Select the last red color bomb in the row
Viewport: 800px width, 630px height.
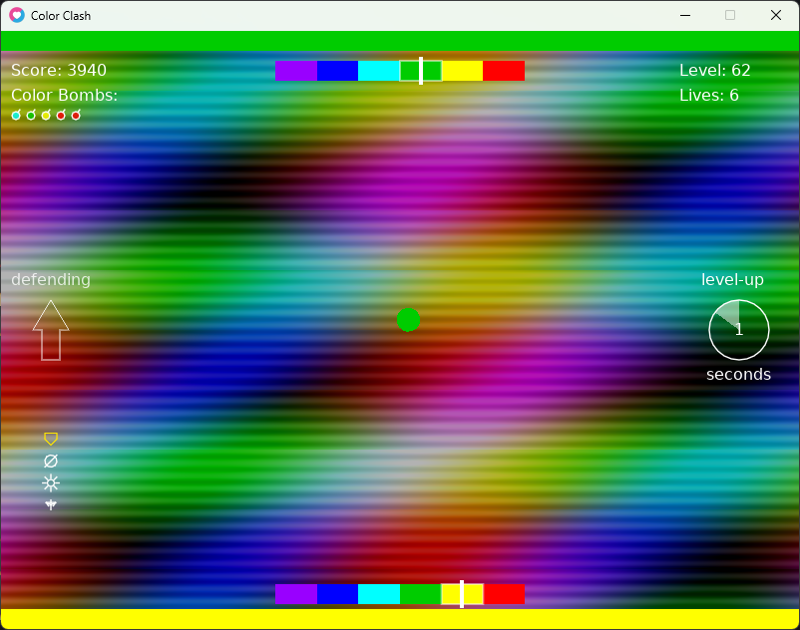76,116
